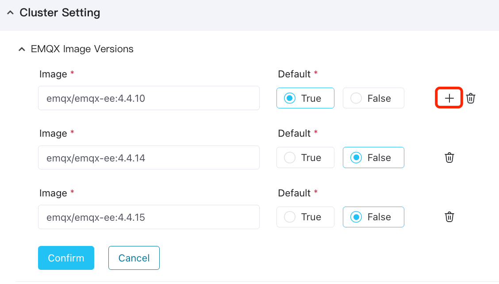The image size is (499, 284).
Task: Select False default for emqx-ee:4.4.15
Action: pos(357,217)
